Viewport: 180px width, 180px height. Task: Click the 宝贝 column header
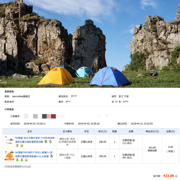pyautogui.click(x=30, y=131)
